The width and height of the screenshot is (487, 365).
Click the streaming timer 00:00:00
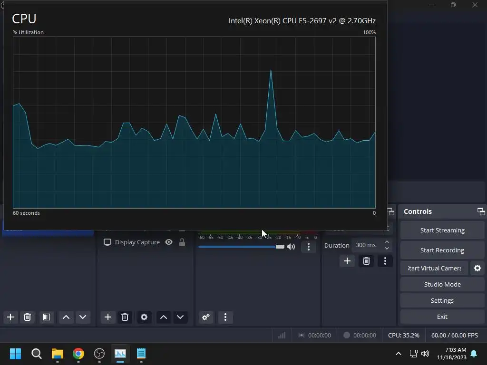click(x=319, y=335)
